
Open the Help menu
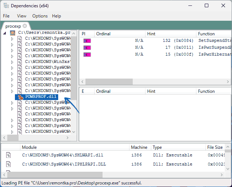56,16
